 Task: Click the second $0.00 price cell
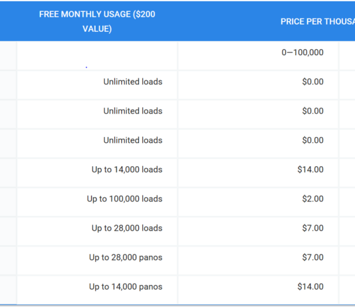pos(258,114)
